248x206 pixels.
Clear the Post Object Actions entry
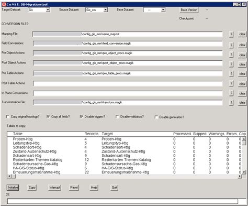tap(242, 64)
